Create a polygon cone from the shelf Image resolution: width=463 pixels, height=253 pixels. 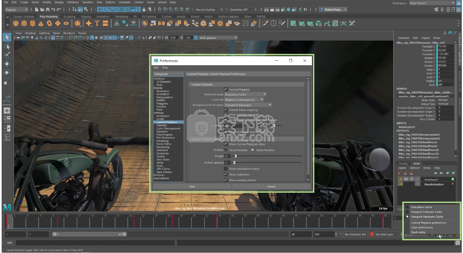coord(41,24)
